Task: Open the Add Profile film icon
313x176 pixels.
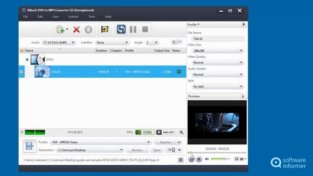Action: coord(105,29)
